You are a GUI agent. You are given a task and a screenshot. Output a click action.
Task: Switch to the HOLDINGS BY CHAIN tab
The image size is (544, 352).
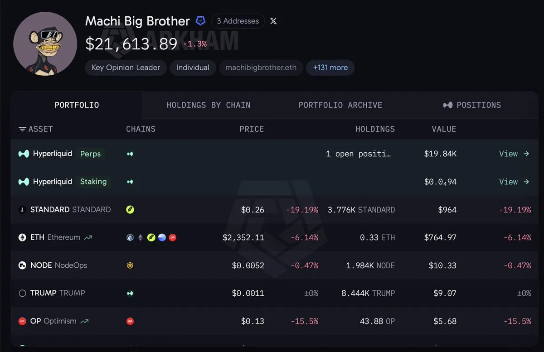(x=209, y=105)
